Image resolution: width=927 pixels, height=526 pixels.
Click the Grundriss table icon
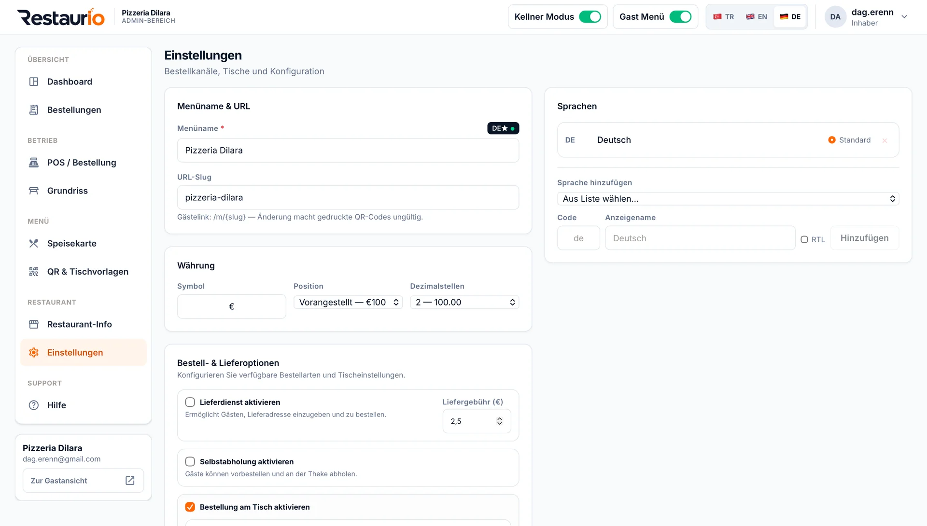pyautogui.click(x=34, y=191)
